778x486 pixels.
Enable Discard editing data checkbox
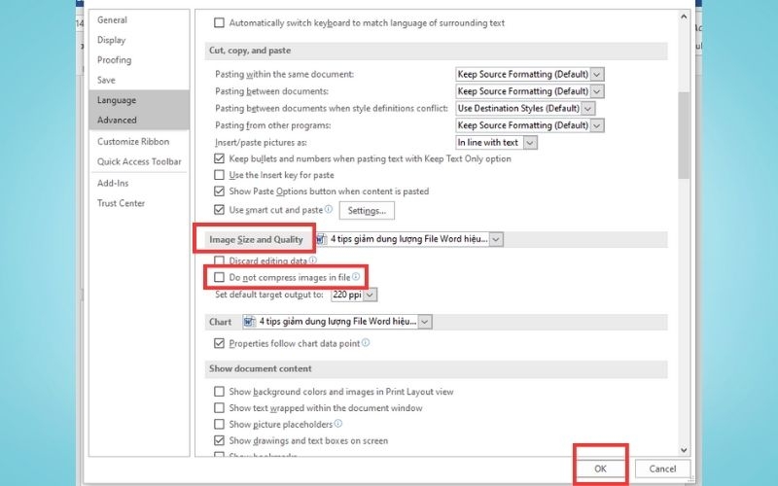click(x=219, y=260)
